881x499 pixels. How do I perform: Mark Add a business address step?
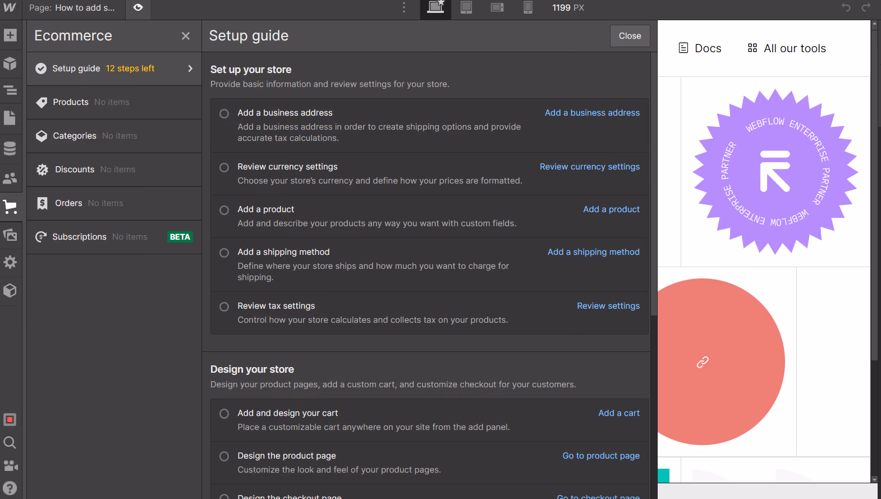(224, 113)
